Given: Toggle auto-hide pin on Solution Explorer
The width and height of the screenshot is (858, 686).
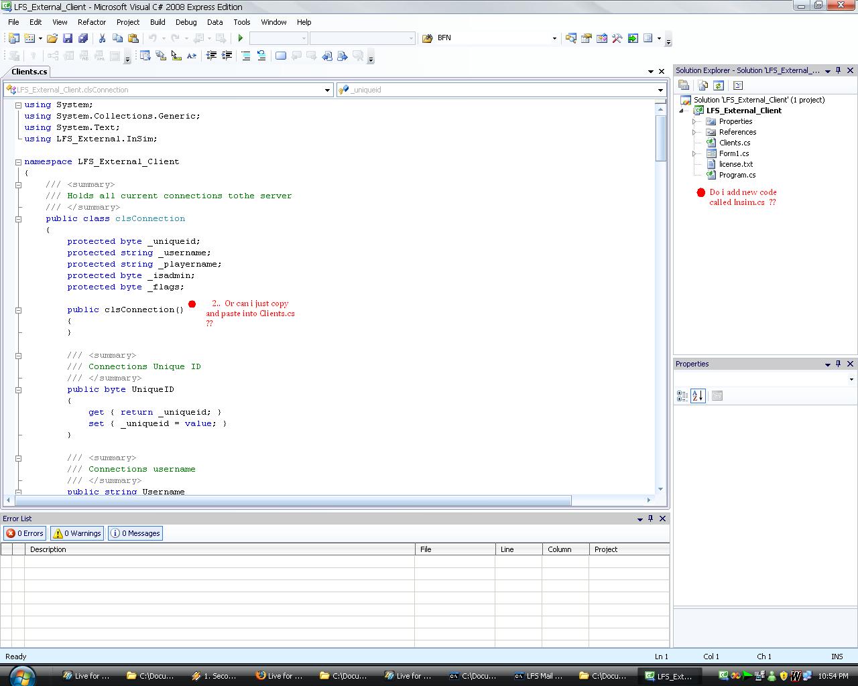Looking at the screenshot, I should [x=838, y=70].
